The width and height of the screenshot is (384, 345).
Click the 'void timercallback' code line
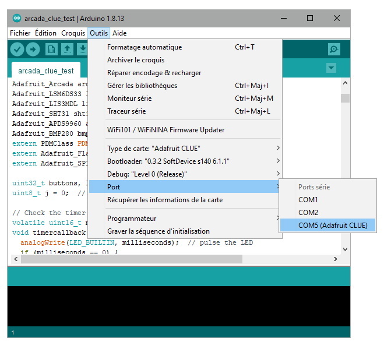tap(50, 233)
